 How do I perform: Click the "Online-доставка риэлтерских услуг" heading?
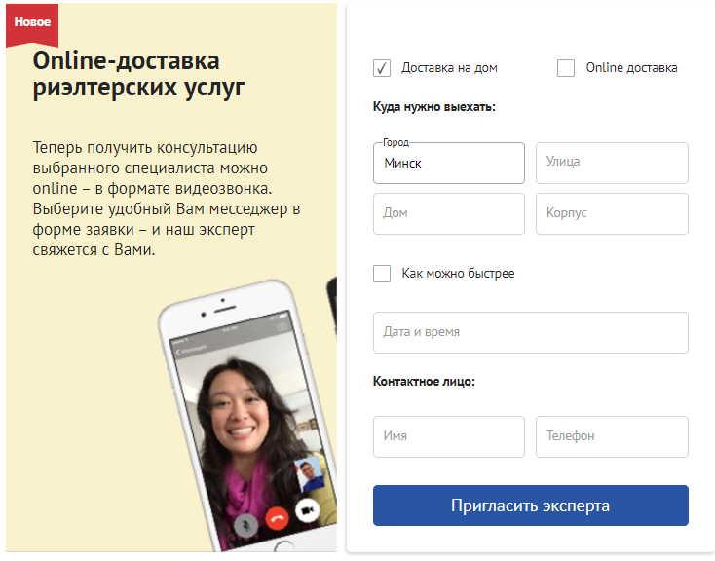(138, 74)
